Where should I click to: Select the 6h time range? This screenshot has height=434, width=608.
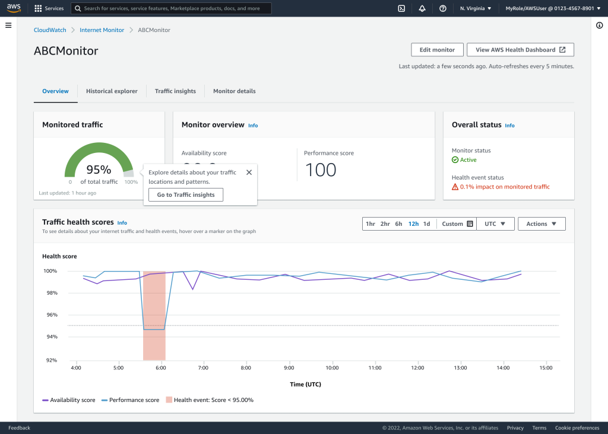398,224
